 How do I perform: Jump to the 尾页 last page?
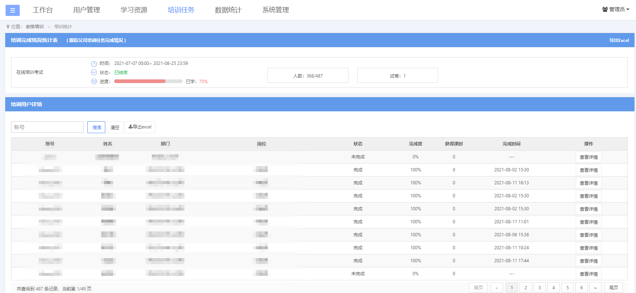(614, 288)
